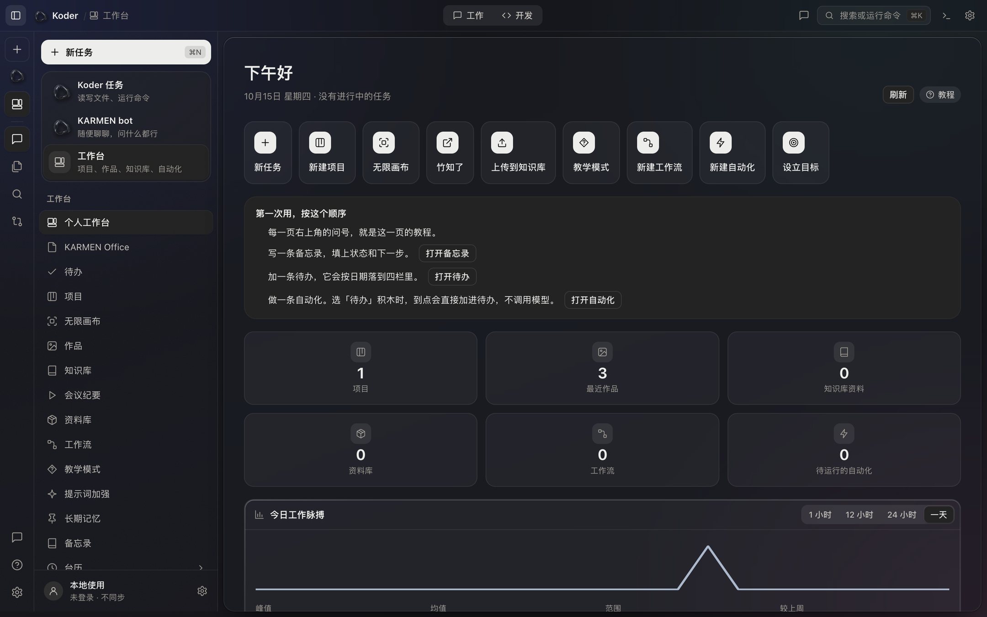Image resolution: width=987 pixels, height=617 pixels.
Task: Select the 1 小时 time range
Action: 820,515
